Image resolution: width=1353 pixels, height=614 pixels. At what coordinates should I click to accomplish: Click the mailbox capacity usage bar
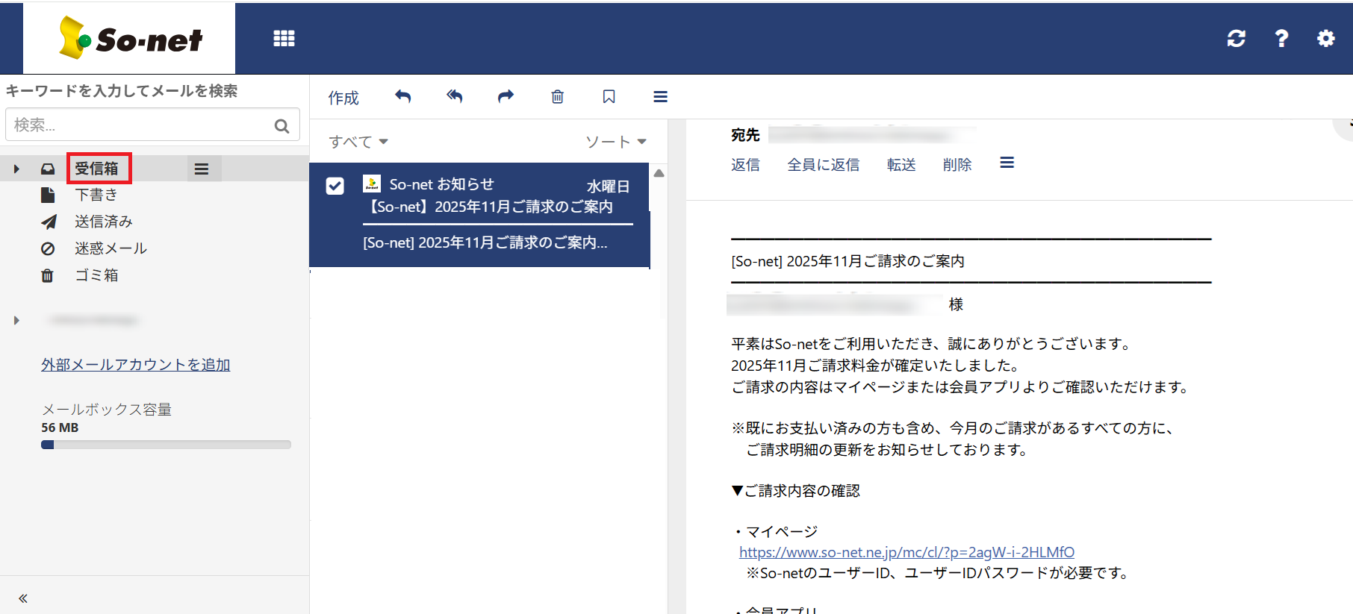coord(166,445)
